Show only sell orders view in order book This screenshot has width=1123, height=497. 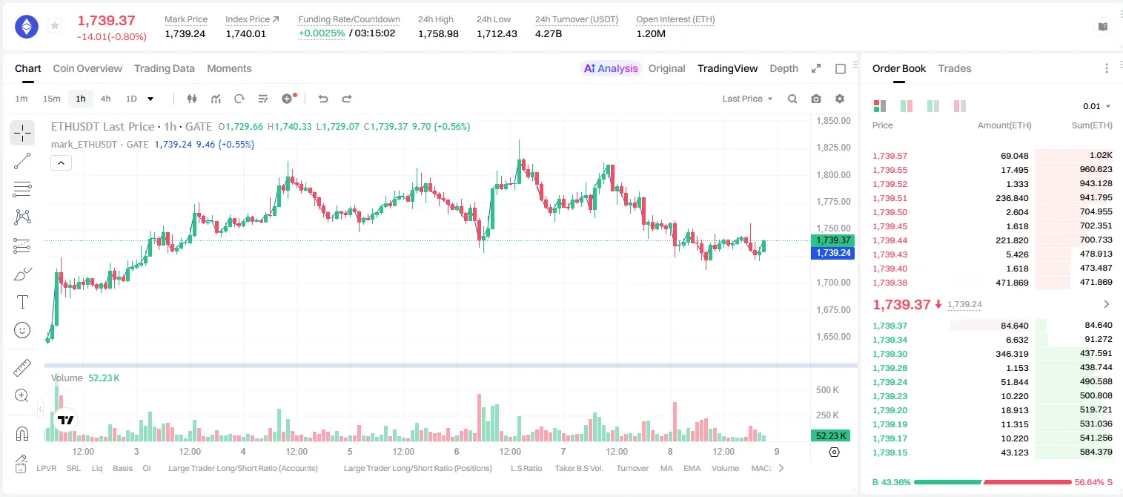960,106
